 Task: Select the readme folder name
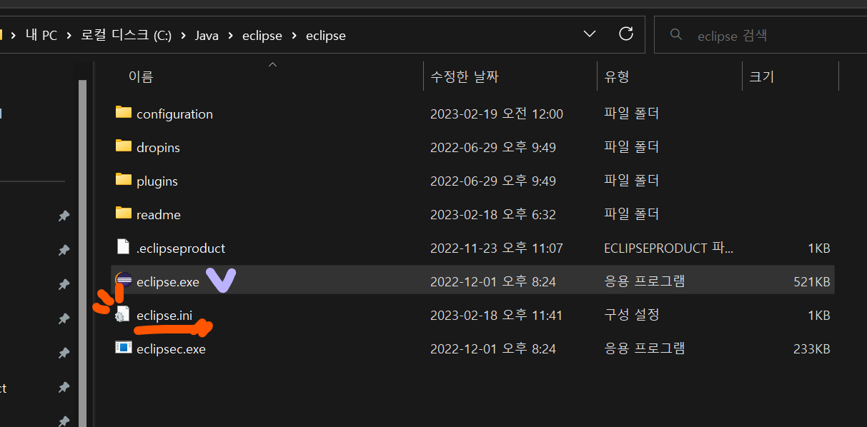click(x=158, y=215)
